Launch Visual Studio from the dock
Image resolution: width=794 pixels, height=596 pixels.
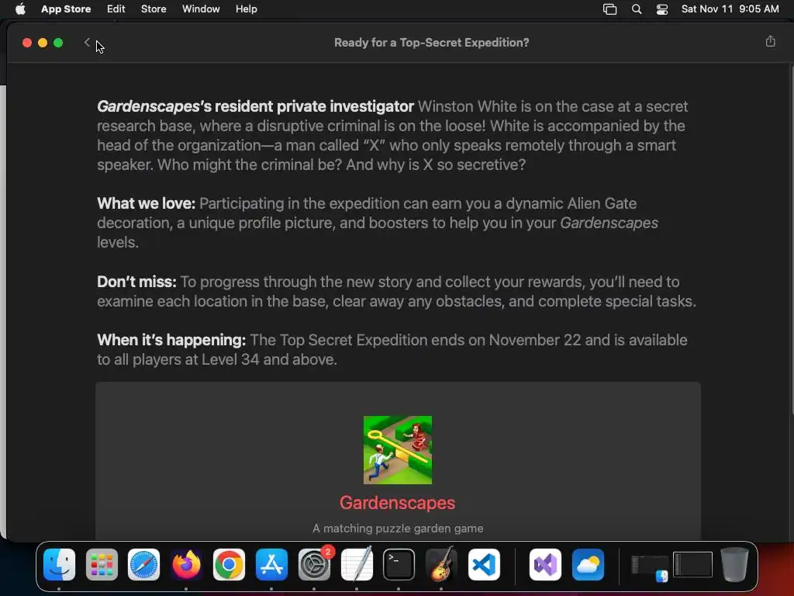pos(545,565)
